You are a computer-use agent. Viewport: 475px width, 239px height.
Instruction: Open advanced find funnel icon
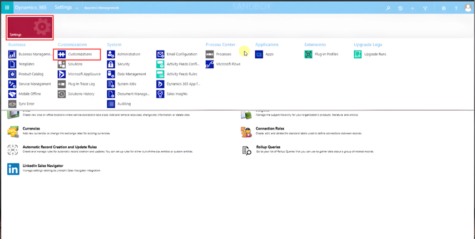(x=425, y=8)
